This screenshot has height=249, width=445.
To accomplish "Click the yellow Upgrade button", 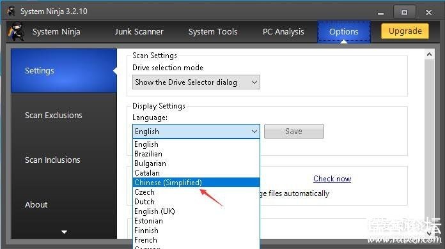I will tap(405, 31).
